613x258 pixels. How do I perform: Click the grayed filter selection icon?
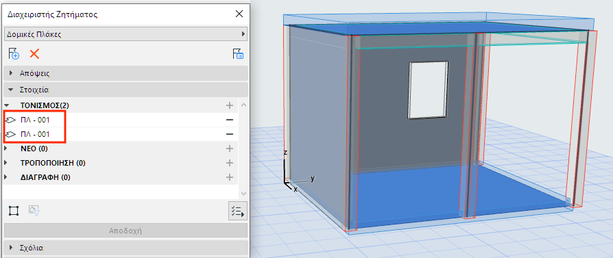[34, 211]
